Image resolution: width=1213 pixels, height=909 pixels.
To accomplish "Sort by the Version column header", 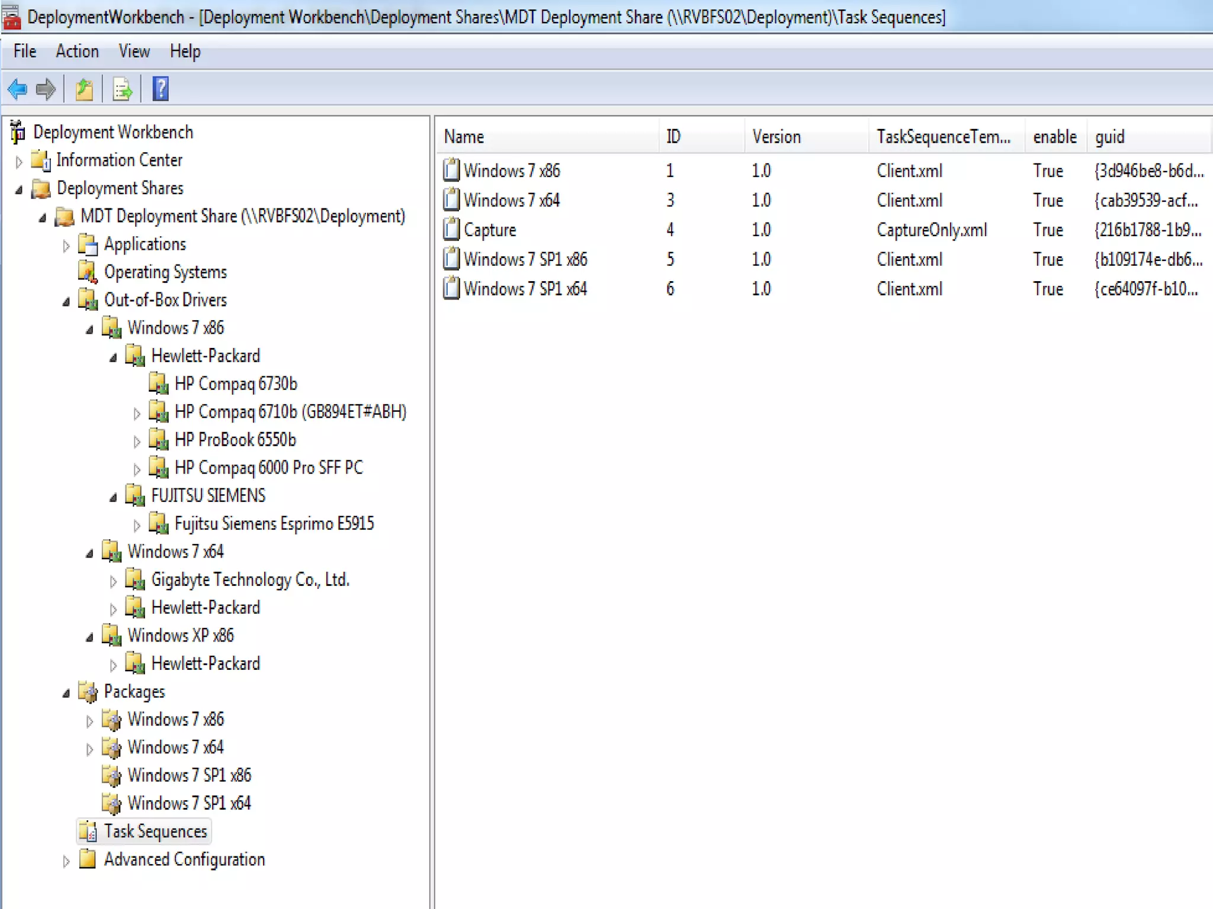I will click(x=807, y=137).
